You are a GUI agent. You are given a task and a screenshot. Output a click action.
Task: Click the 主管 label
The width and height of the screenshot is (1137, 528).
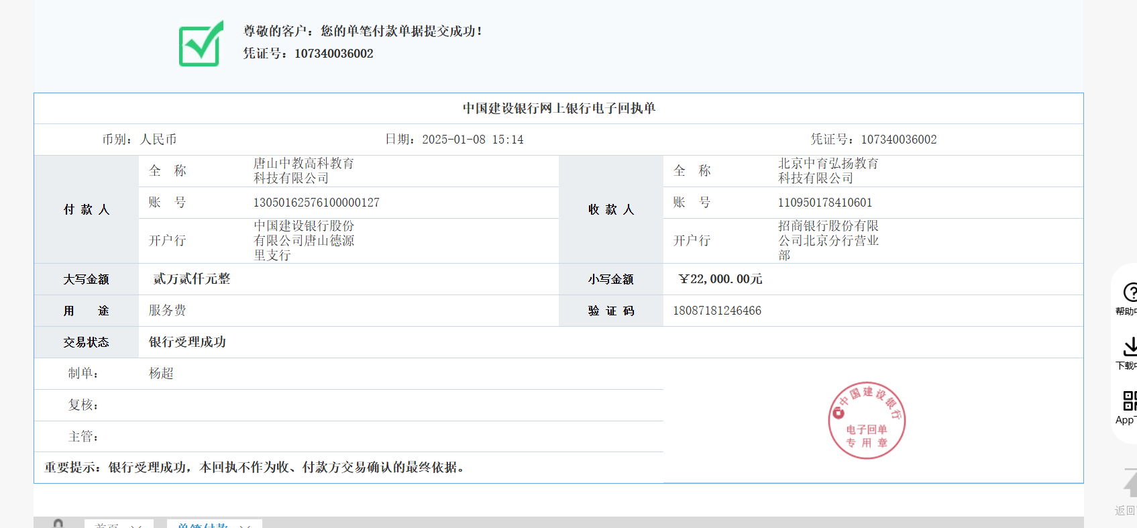tap(84, 437)
